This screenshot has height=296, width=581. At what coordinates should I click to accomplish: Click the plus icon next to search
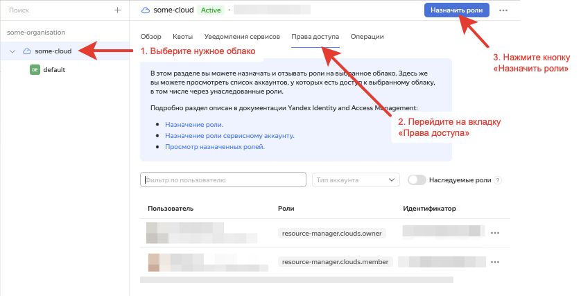coord(117,10)
